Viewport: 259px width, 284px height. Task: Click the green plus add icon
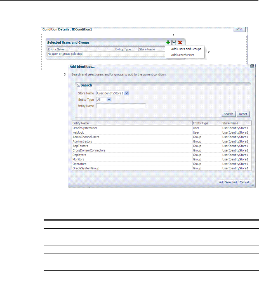pyautogui.click(x=168, y=42)
